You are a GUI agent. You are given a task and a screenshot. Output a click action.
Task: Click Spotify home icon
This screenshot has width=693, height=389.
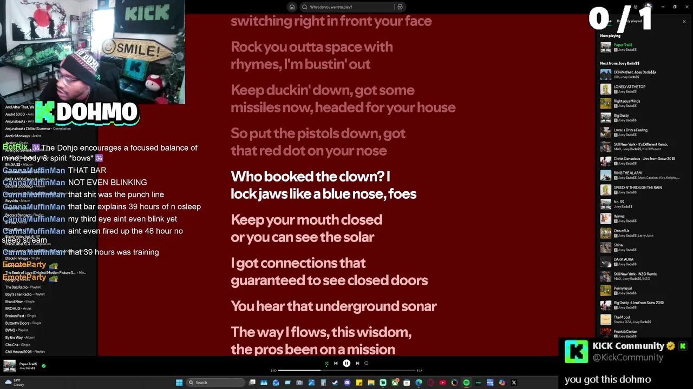292,7
